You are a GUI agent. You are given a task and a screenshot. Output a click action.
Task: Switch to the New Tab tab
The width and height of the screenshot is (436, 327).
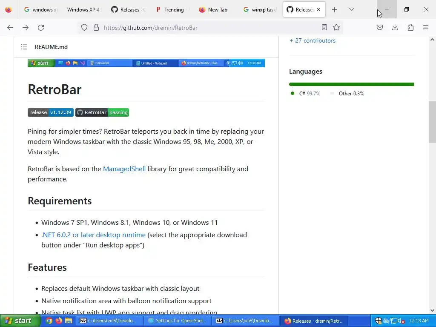click(216, 9)
